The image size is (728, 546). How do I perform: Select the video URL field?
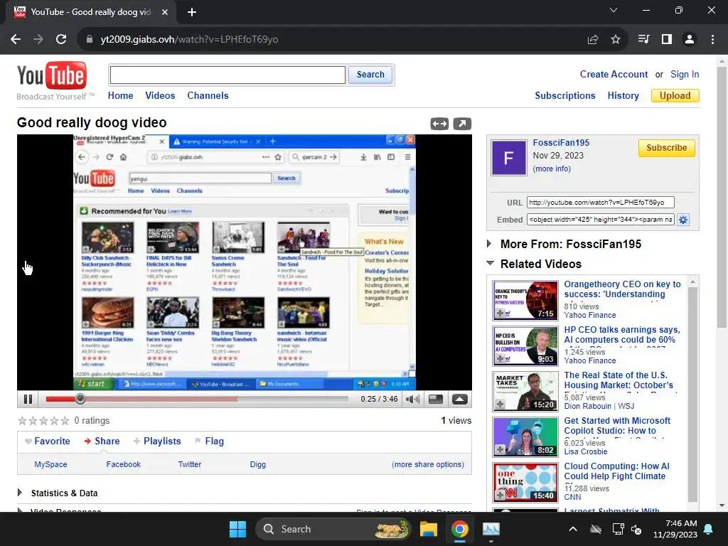click(600, 203)
